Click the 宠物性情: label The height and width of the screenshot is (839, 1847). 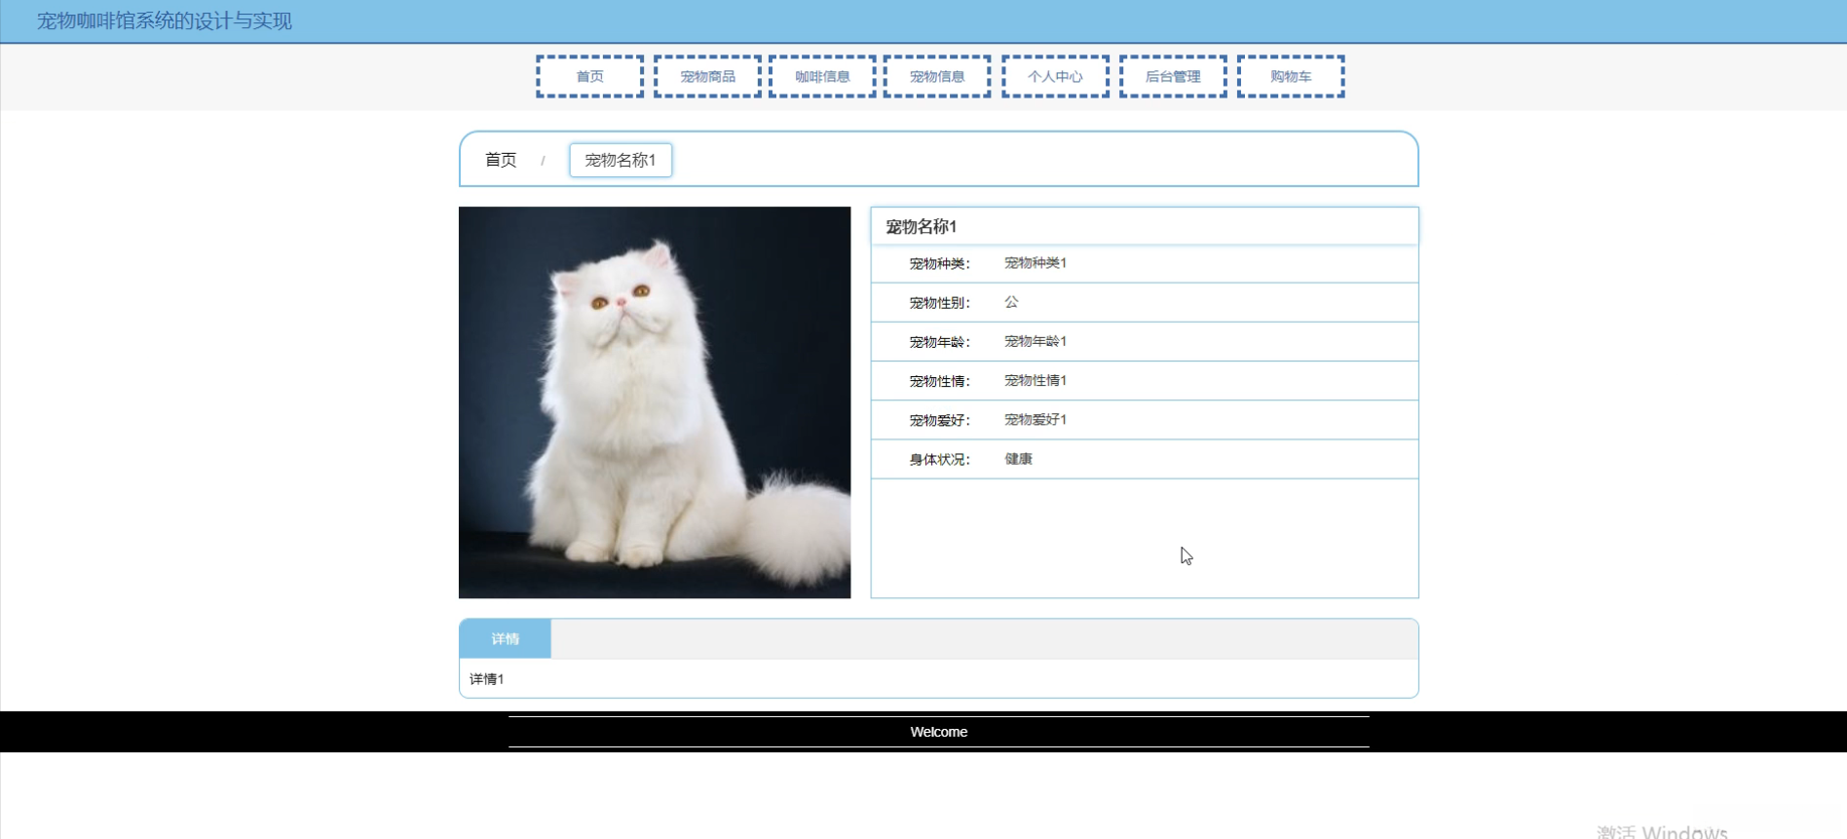pos(940,381)
